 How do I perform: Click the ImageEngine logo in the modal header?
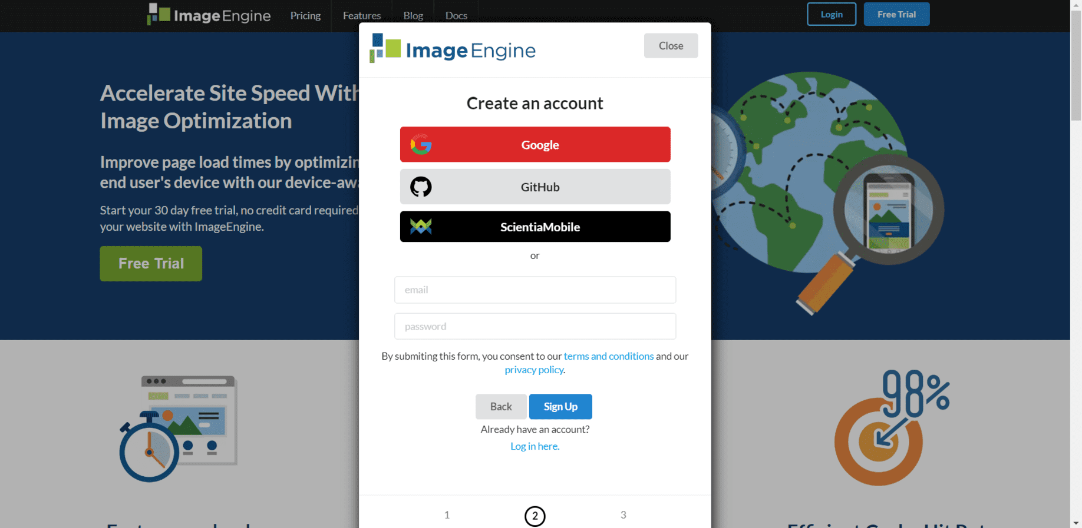click(453, 49)
